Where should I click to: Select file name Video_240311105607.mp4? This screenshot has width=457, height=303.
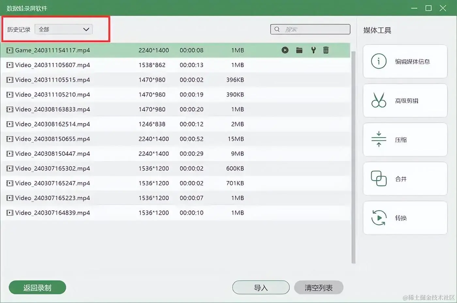(x=53, y=65)
